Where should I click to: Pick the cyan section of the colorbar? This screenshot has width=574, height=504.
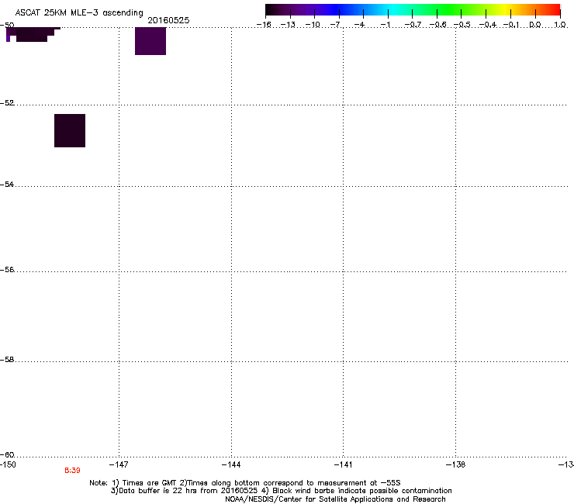pos(393,9)
